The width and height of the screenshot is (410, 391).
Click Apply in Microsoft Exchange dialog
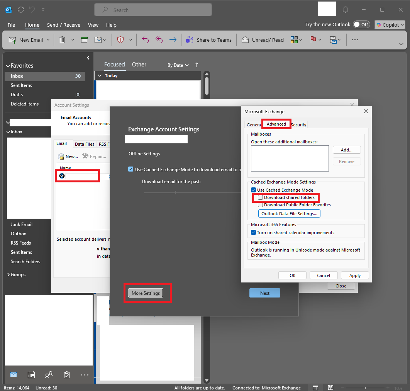[x=355, y=275]
